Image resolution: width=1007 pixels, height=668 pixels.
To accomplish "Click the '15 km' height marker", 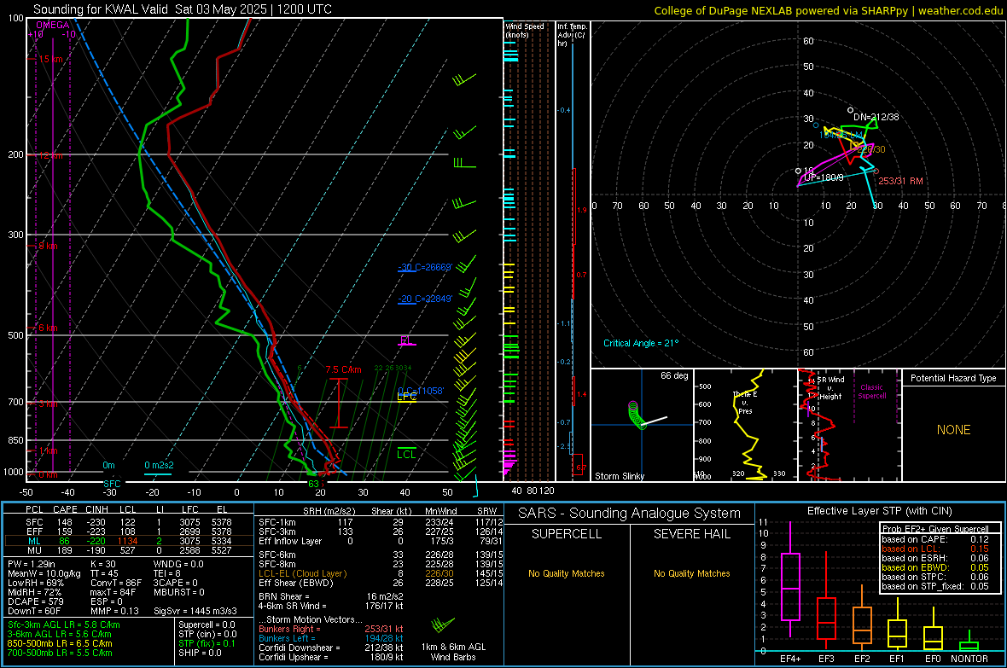I will (x=50, y=59).
